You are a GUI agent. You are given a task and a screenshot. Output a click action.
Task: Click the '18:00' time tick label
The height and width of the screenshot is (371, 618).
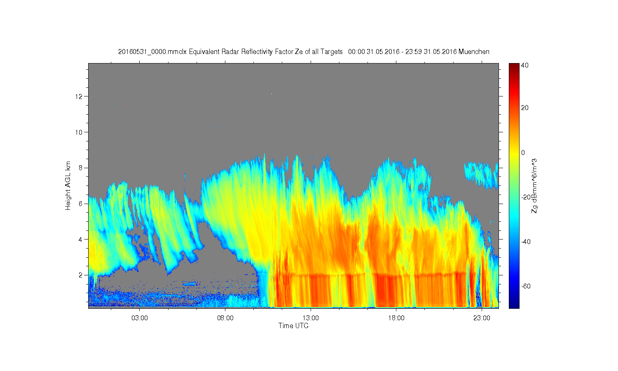pos(396,318)
